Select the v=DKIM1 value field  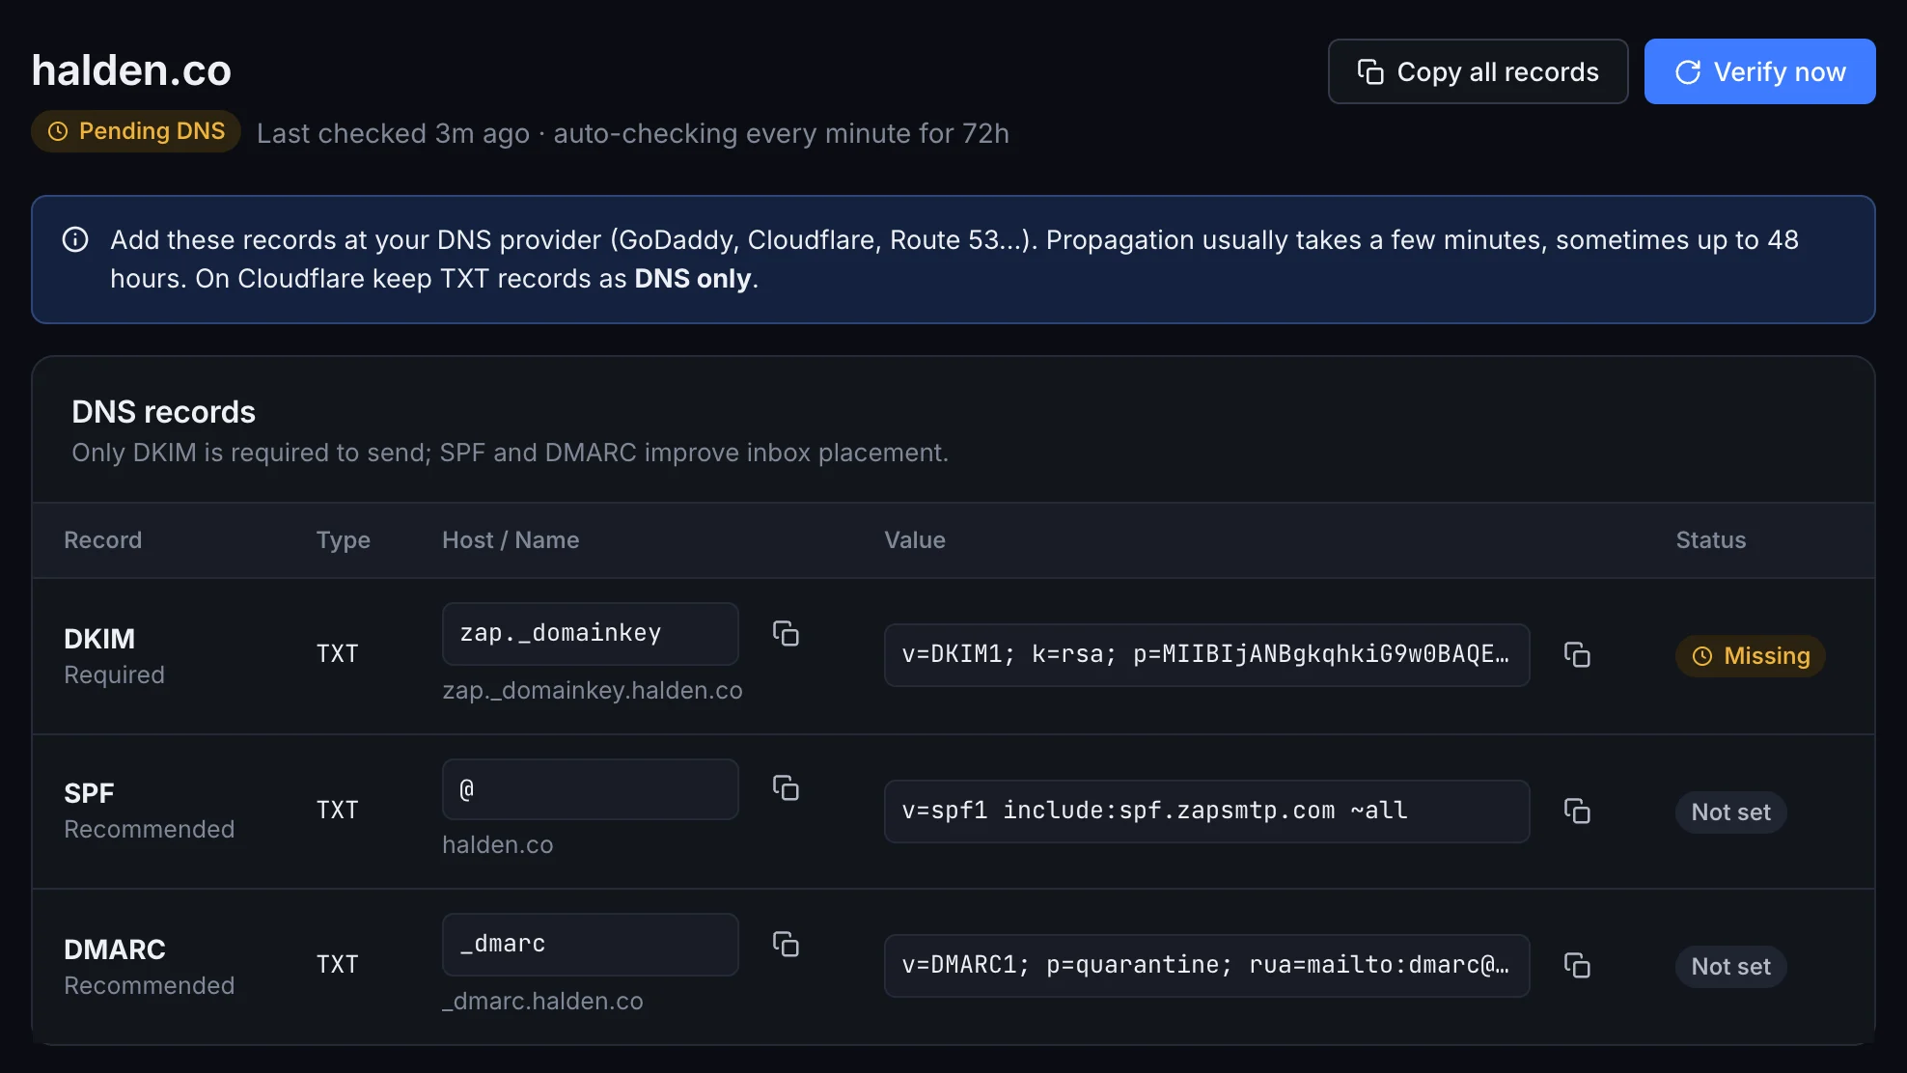[1206, 655]
